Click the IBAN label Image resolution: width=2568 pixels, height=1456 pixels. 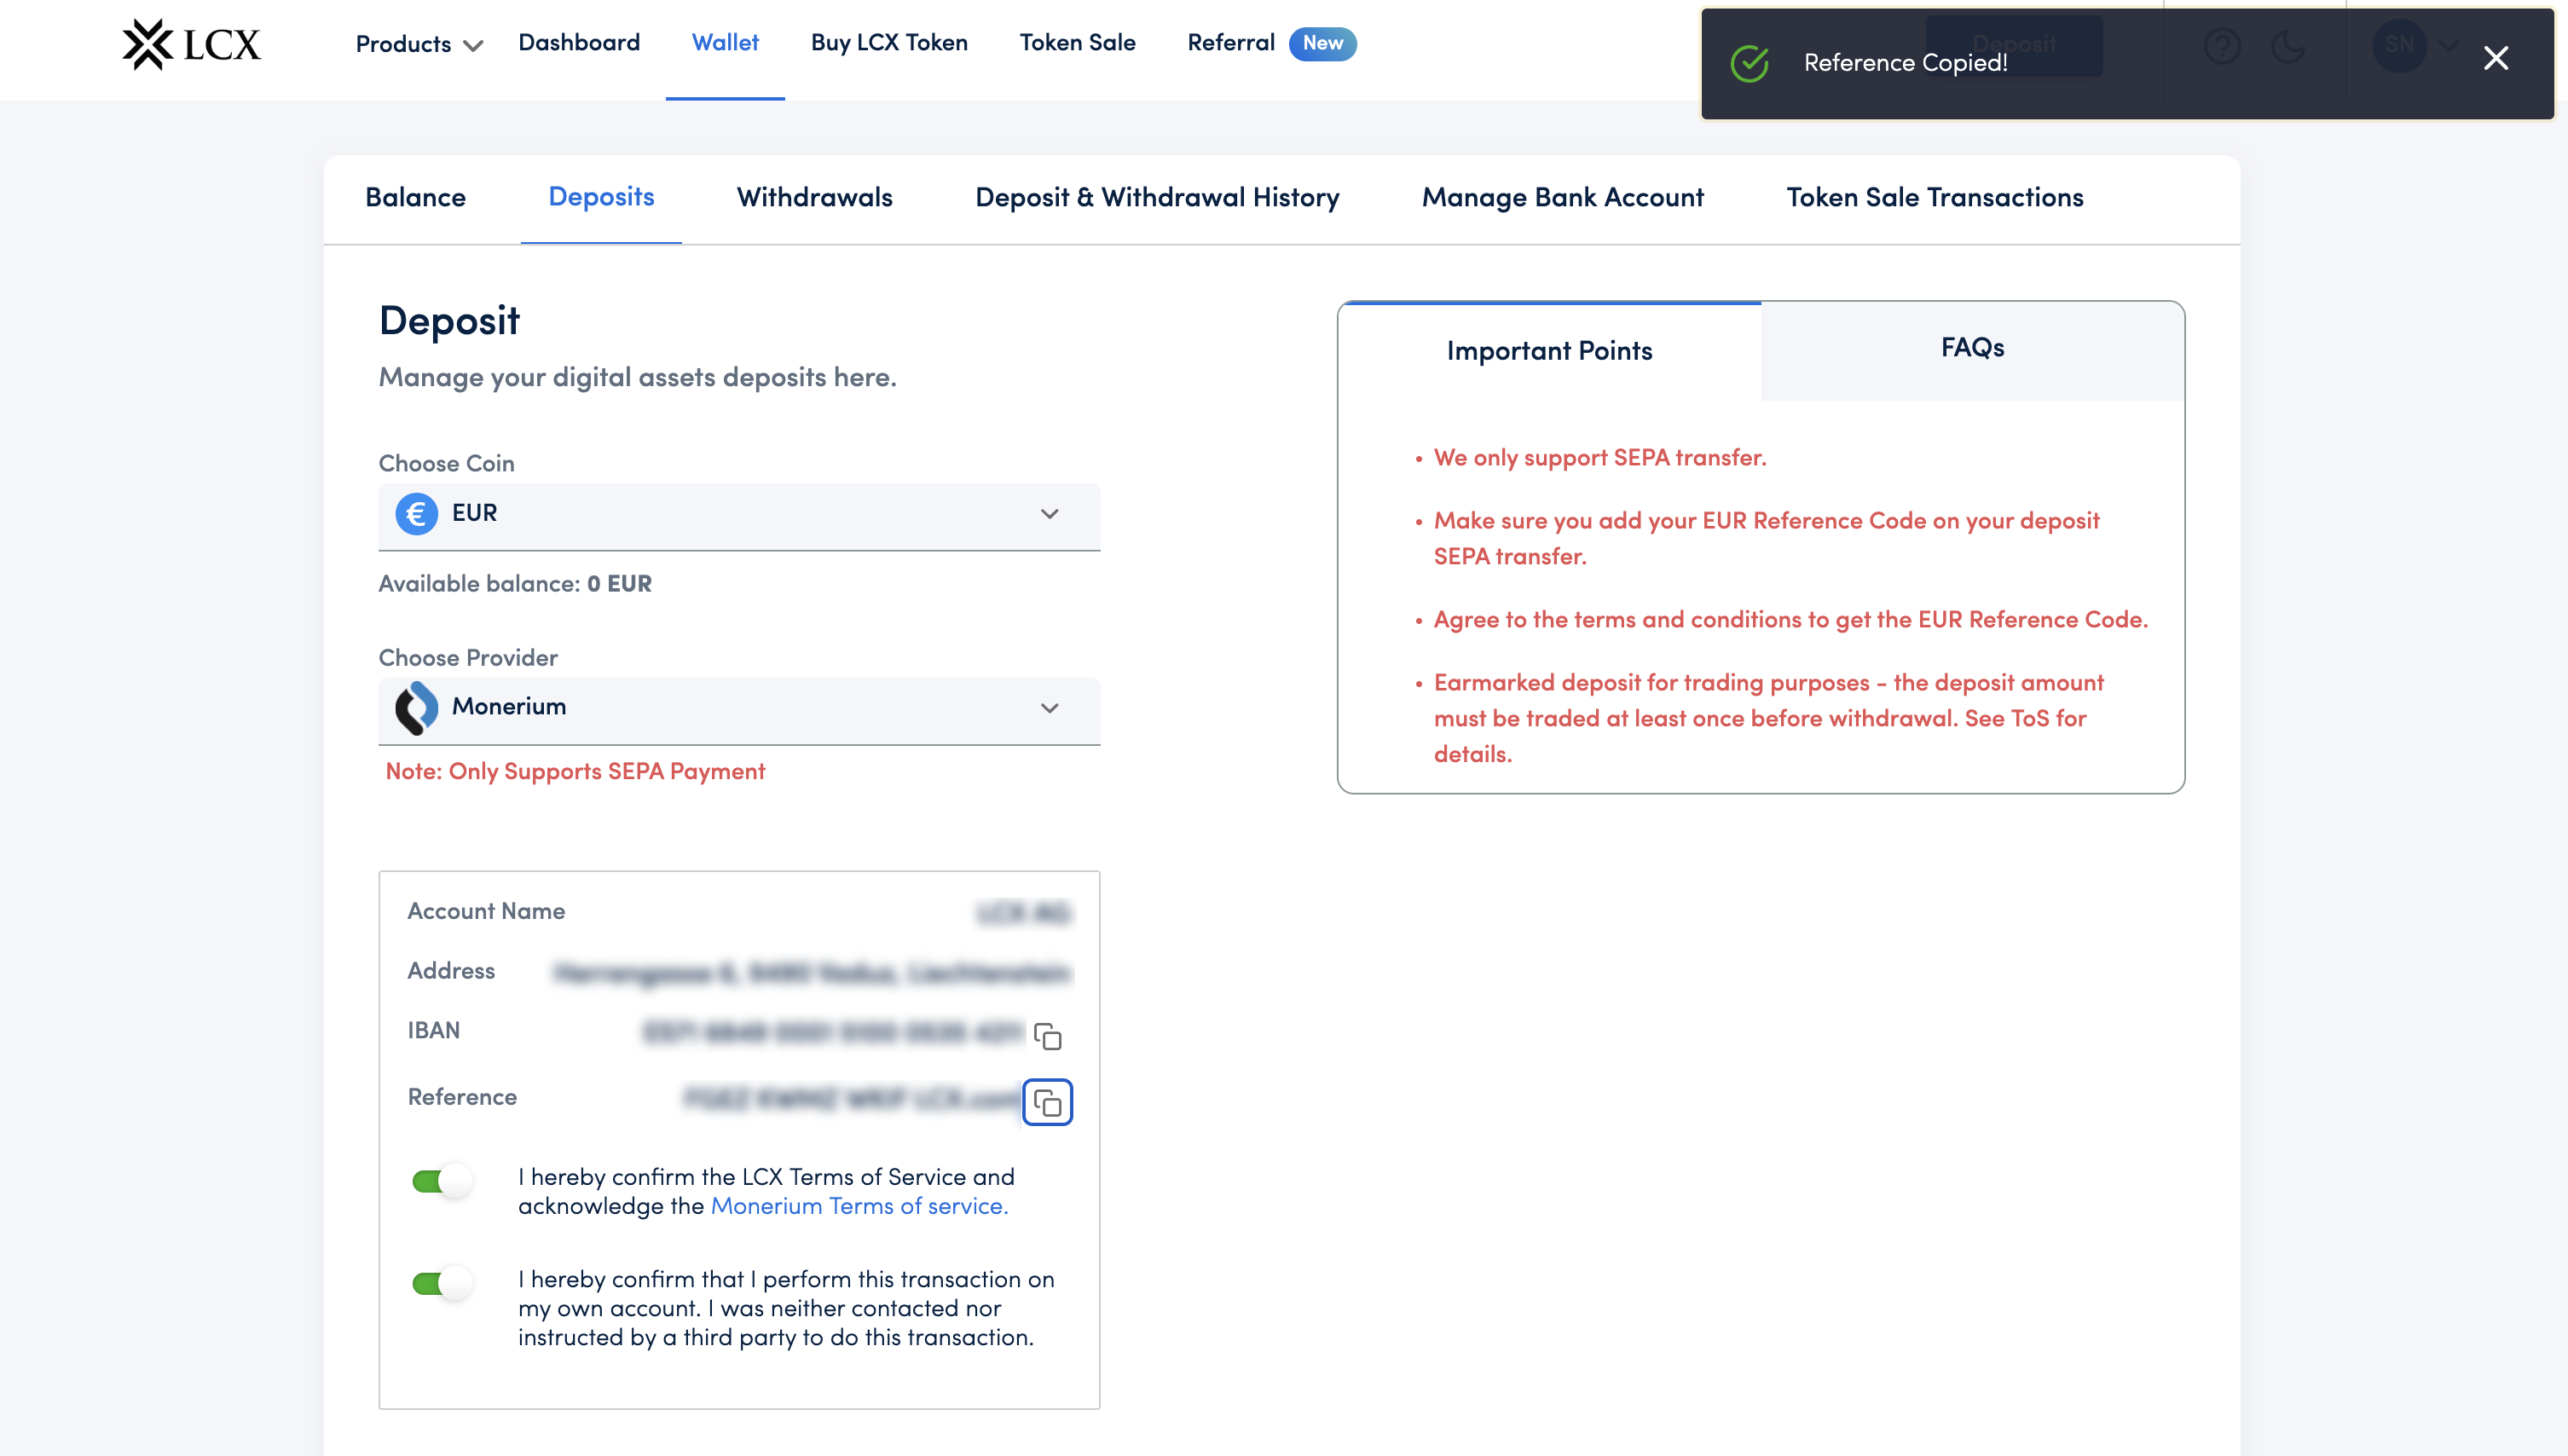pyautogui.click(x=433, y=1031)
